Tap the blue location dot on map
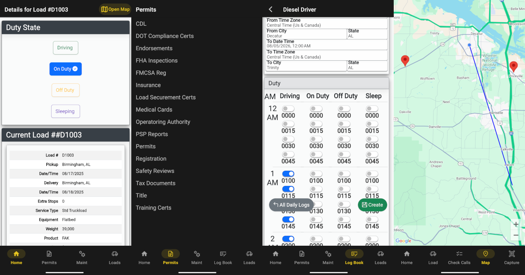525x275 pixels. coord(469,45)
